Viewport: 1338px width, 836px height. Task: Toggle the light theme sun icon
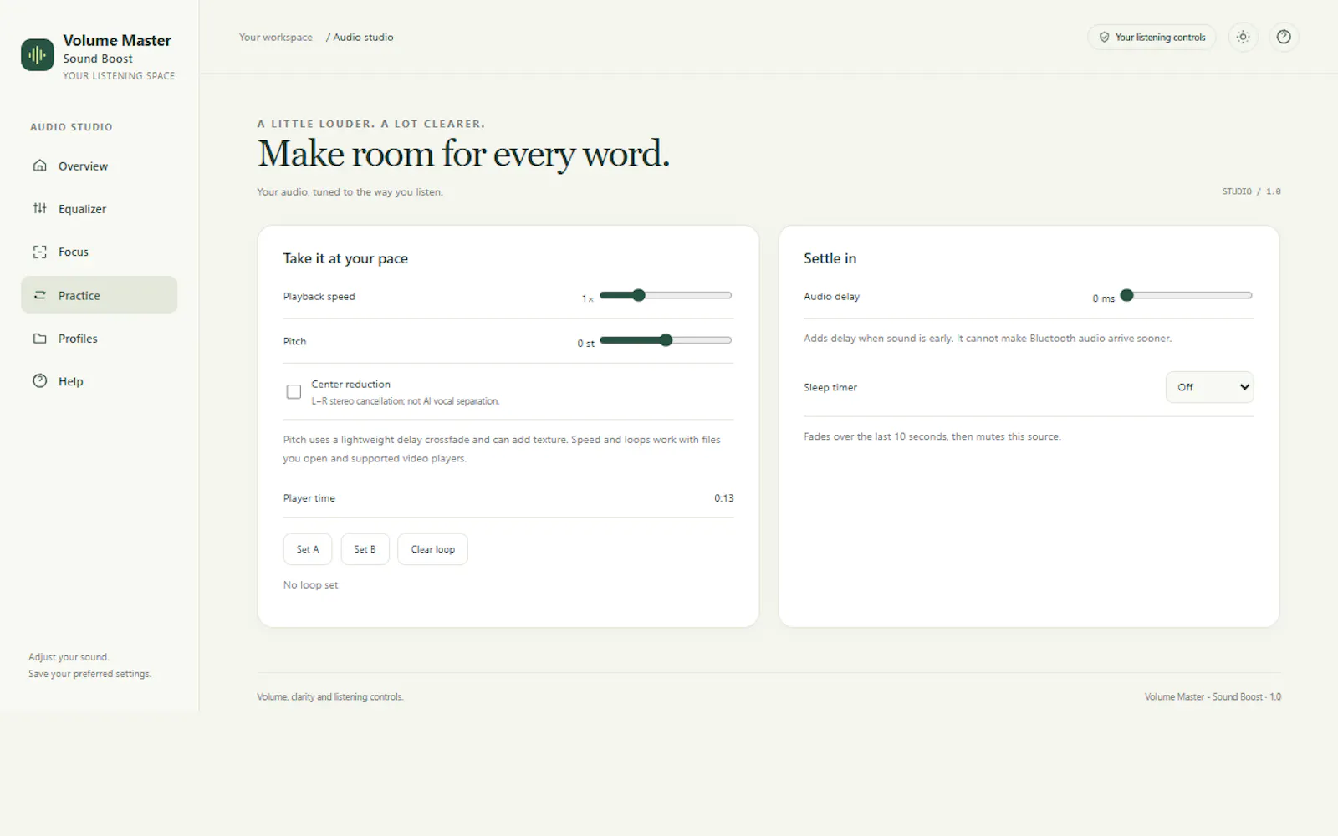1243,37
